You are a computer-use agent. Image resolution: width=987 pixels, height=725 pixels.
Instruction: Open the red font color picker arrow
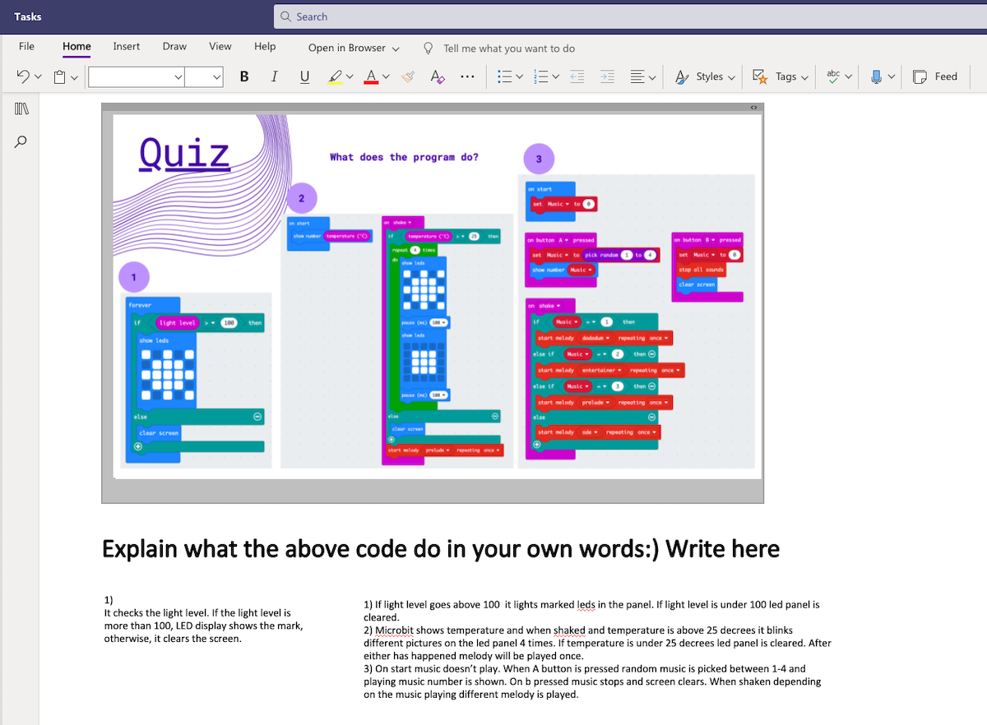pos(386,76)
